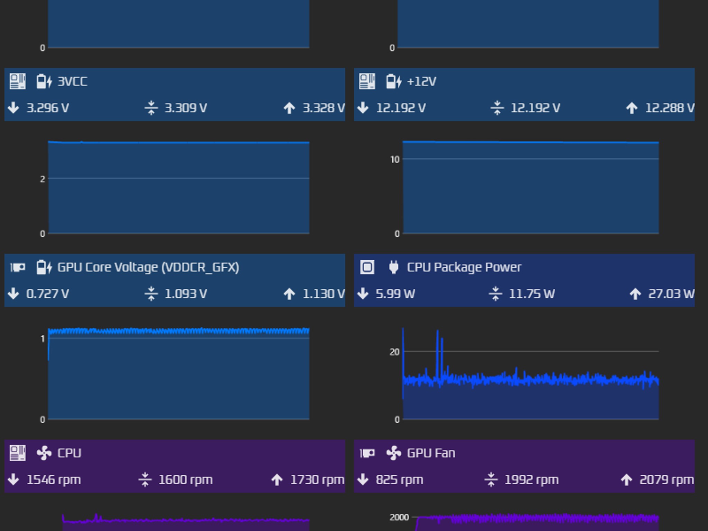Image resolution: width=708 pixels, height=531 pixels.
Task: Click the voltage battery icon next to 3VCC
Action: [44, 82]
